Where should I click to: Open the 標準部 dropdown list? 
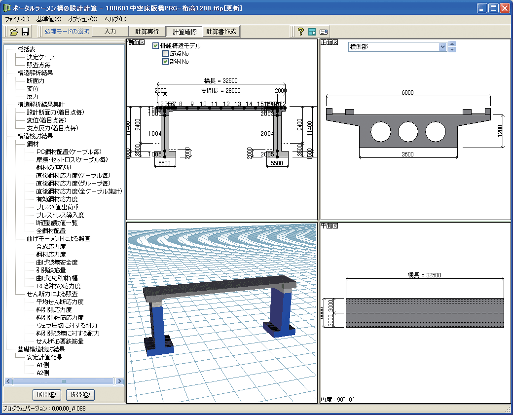pyautogui.click(x=442, y=47)
